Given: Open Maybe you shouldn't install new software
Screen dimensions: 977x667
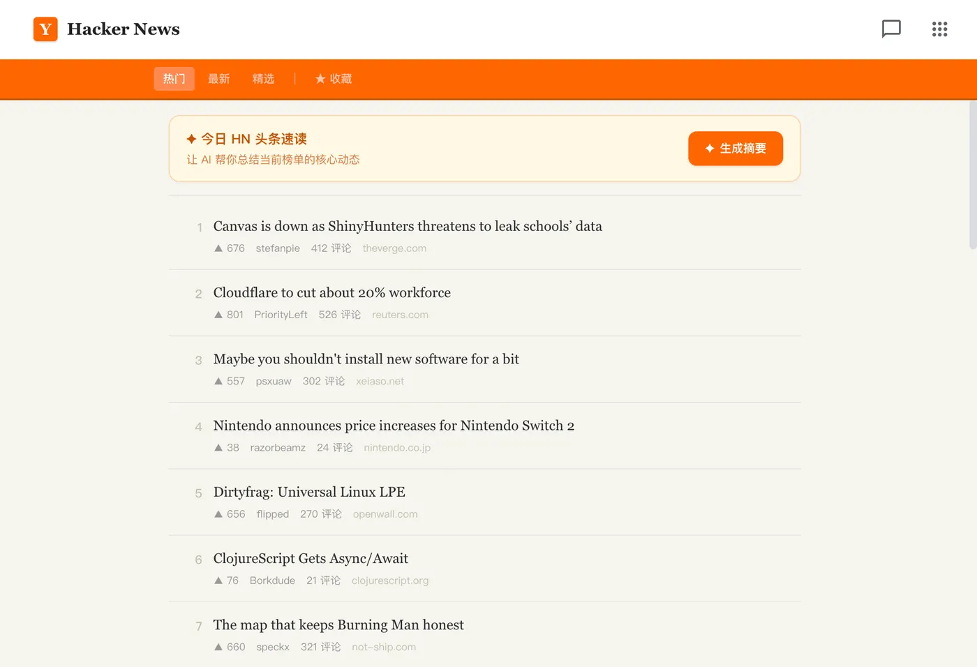Looking at the screenshot, I should tap(366, 359).
